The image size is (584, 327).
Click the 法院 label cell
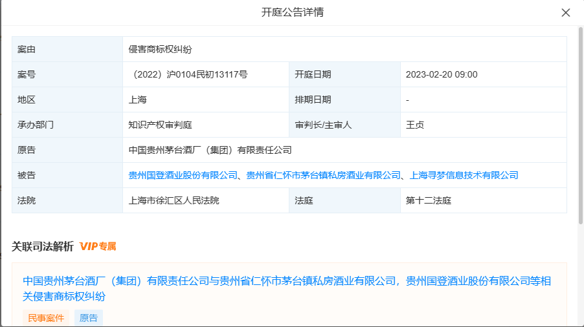pyautogui.click(x=67, y=200)
